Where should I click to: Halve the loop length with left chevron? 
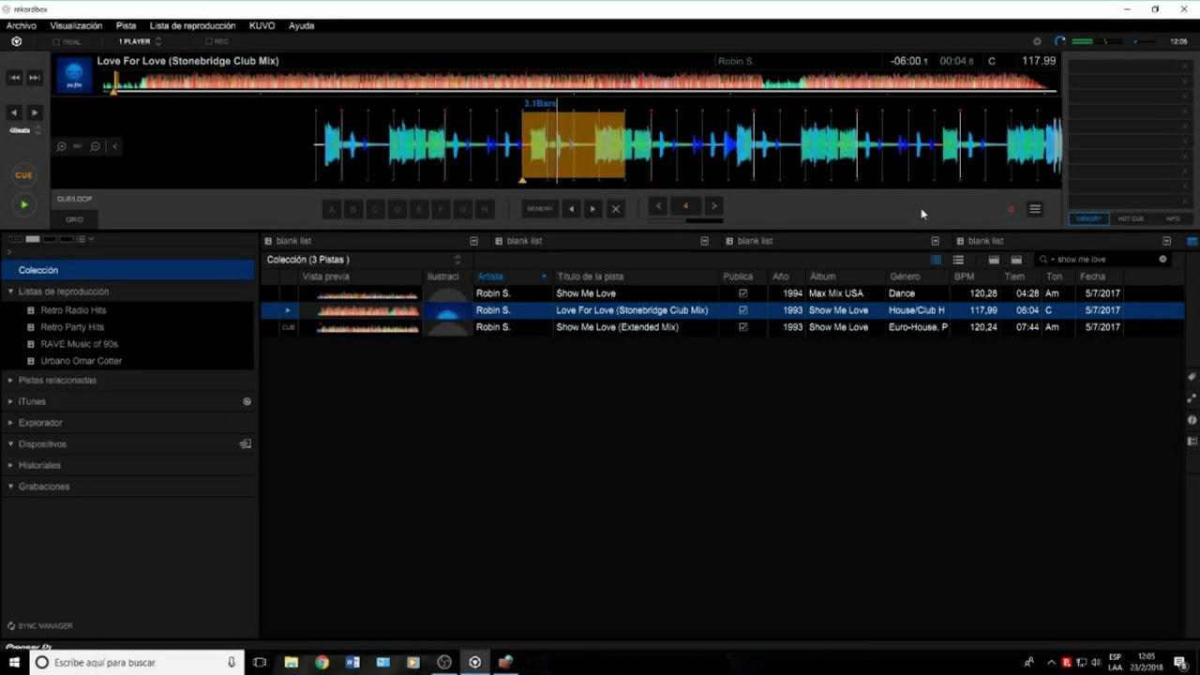coord(658,206)
